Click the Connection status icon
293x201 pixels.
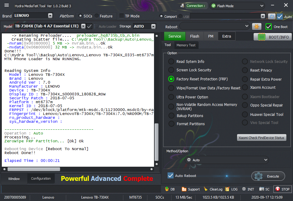coord(182,6)
